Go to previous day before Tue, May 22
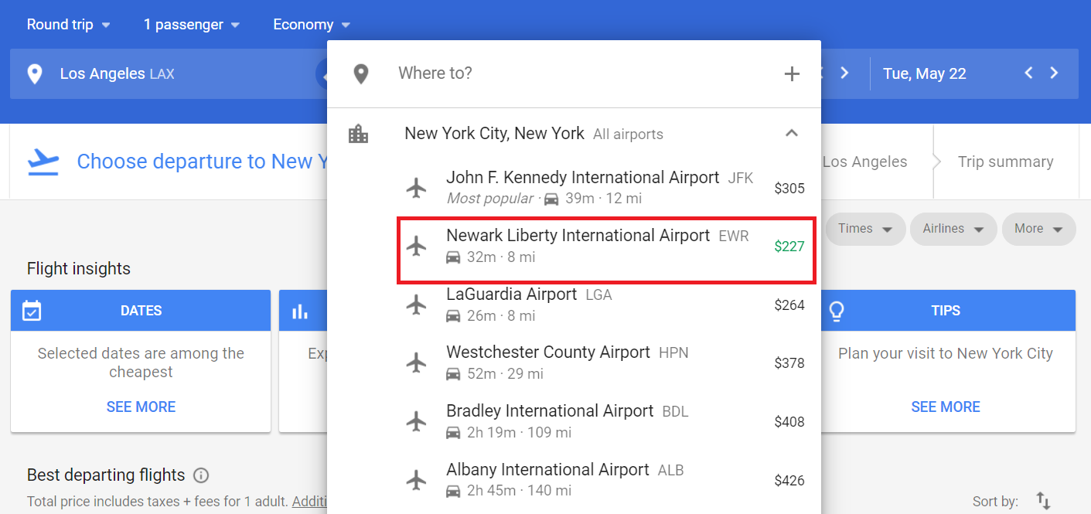The height and width of the screenshot is (514, 1091). (x=1028, y=73)
